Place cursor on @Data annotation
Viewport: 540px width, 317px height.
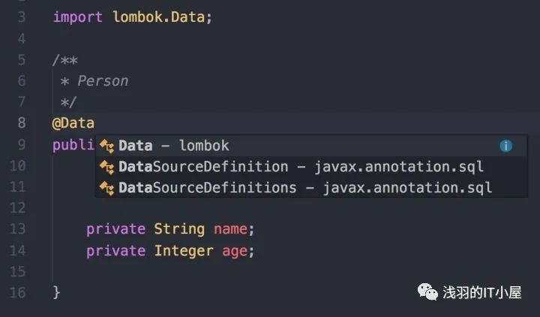pos(73,123)
